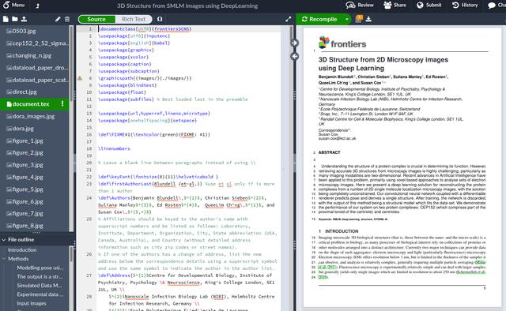Delete selected file trash icon
This screenshot has height=311, width=506.
[67, 19]
